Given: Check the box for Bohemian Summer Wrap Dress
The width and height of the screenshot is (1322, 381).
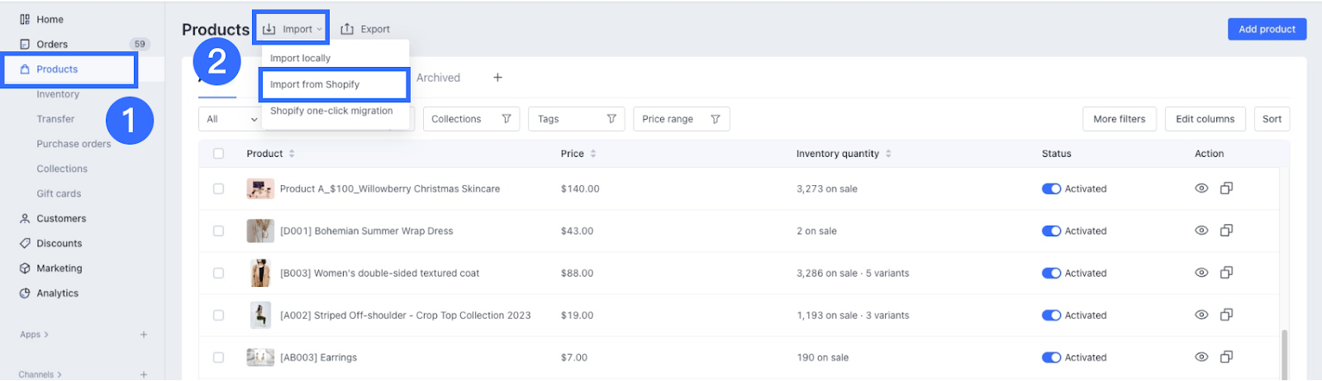Looking at the screenshot, I should [218, 231].
